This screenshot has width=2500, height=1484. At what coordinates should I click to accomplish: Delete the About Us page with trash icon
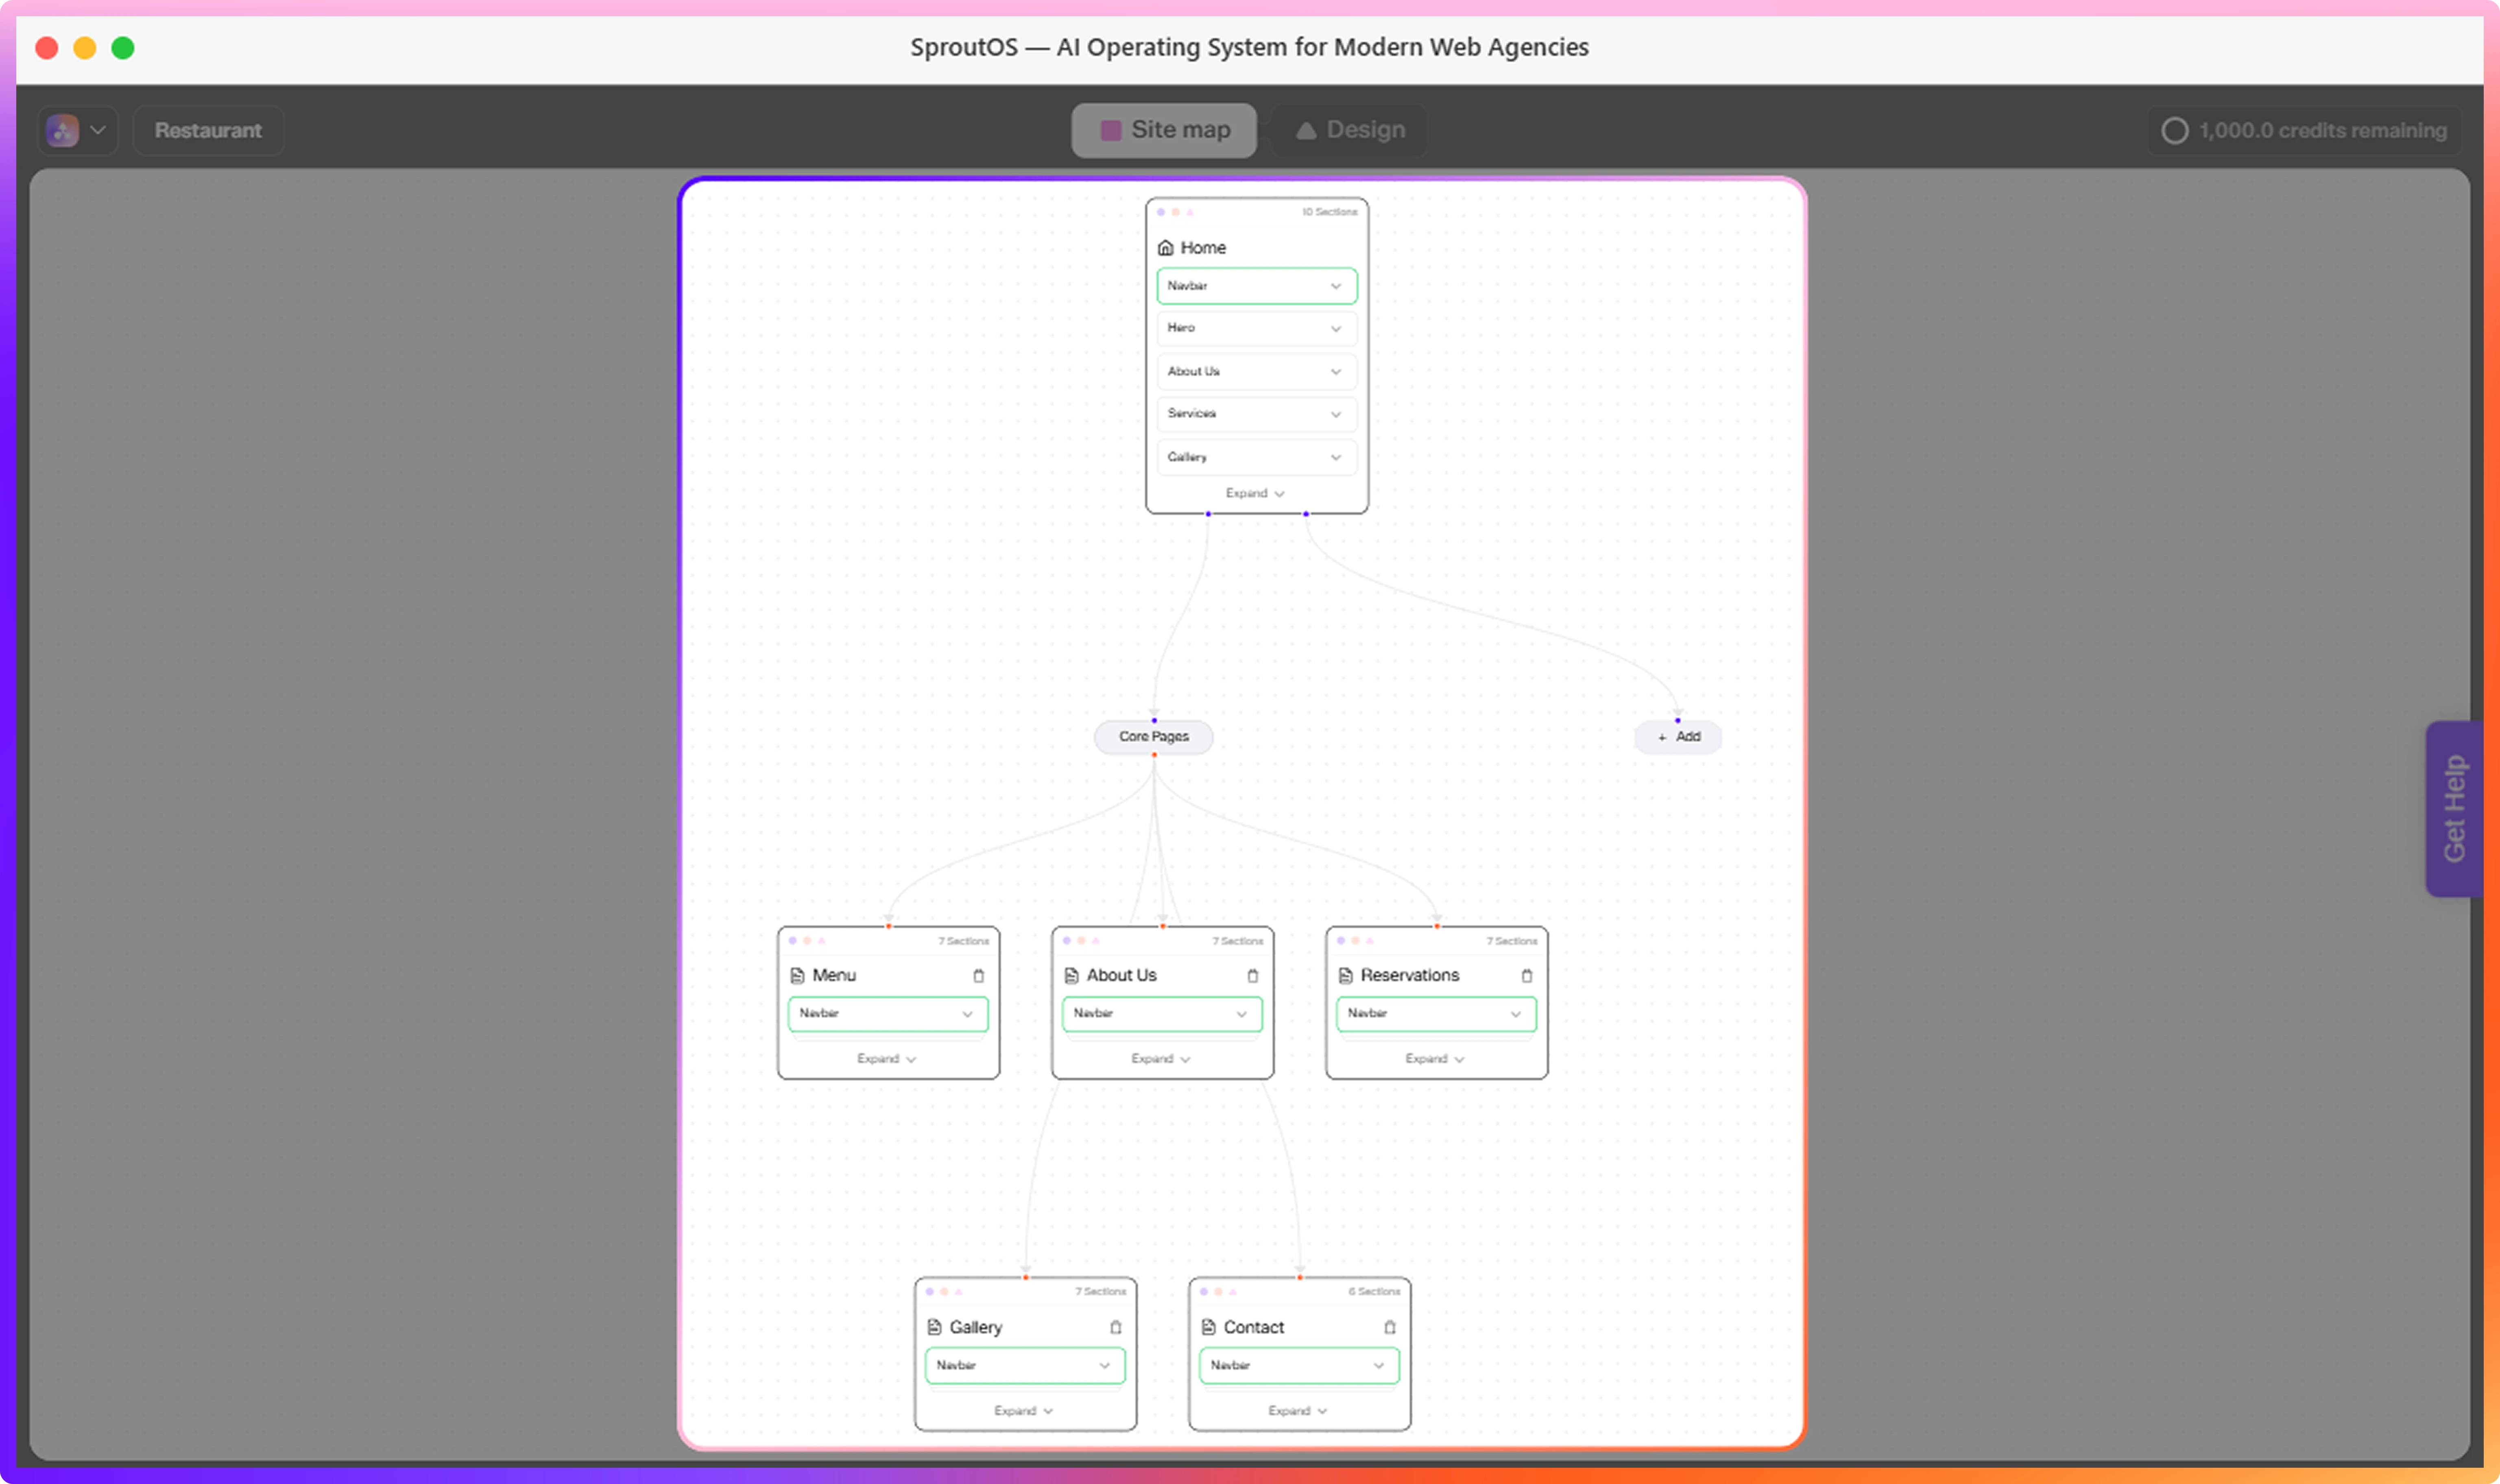click(1252, 975)
